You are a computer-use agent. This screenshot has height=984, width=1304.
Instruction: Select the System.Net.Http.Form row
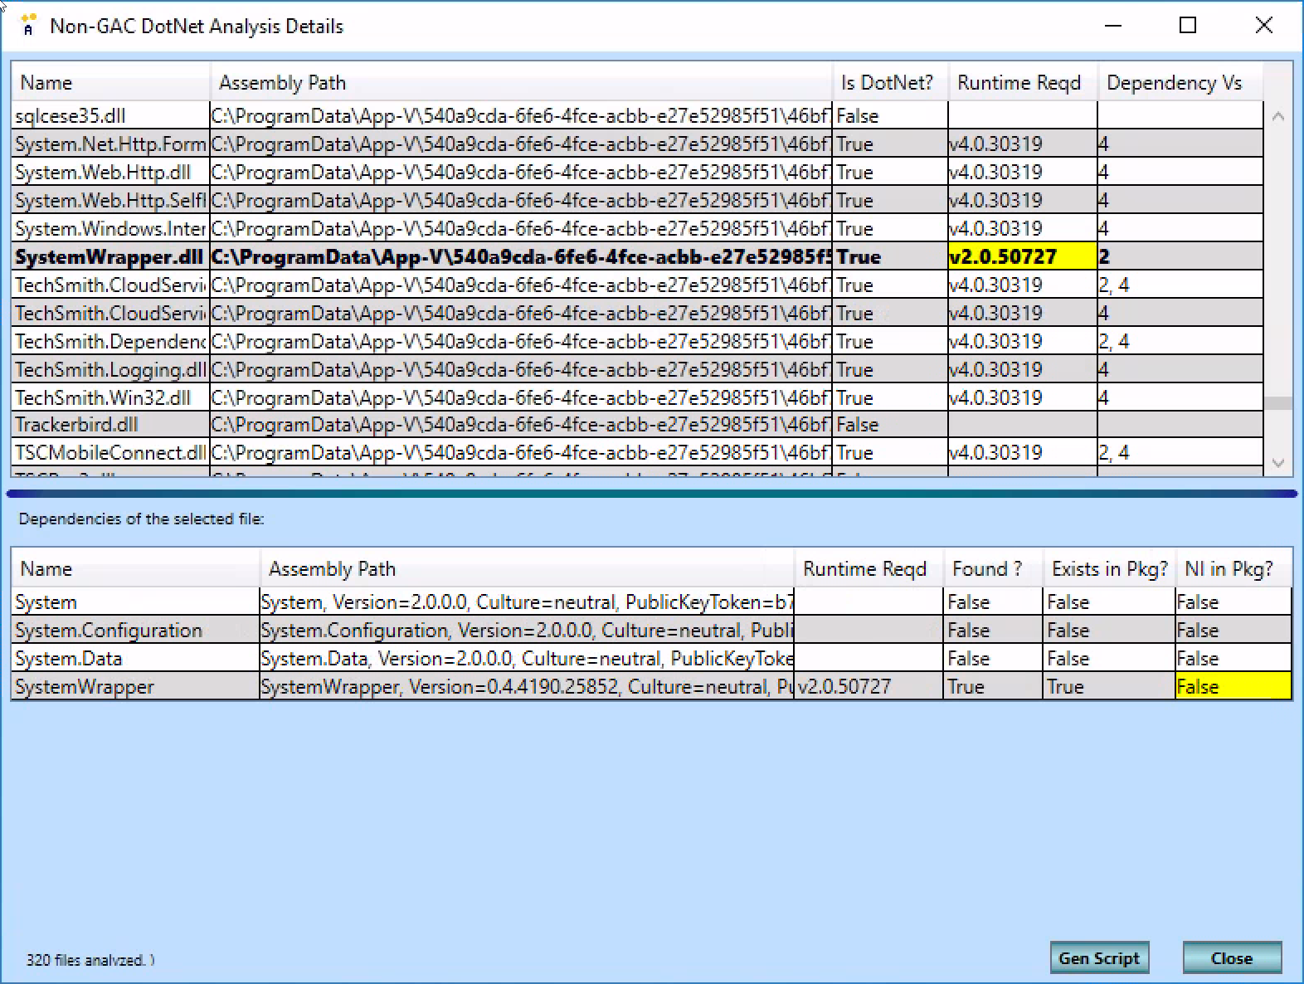coord(638,144)
